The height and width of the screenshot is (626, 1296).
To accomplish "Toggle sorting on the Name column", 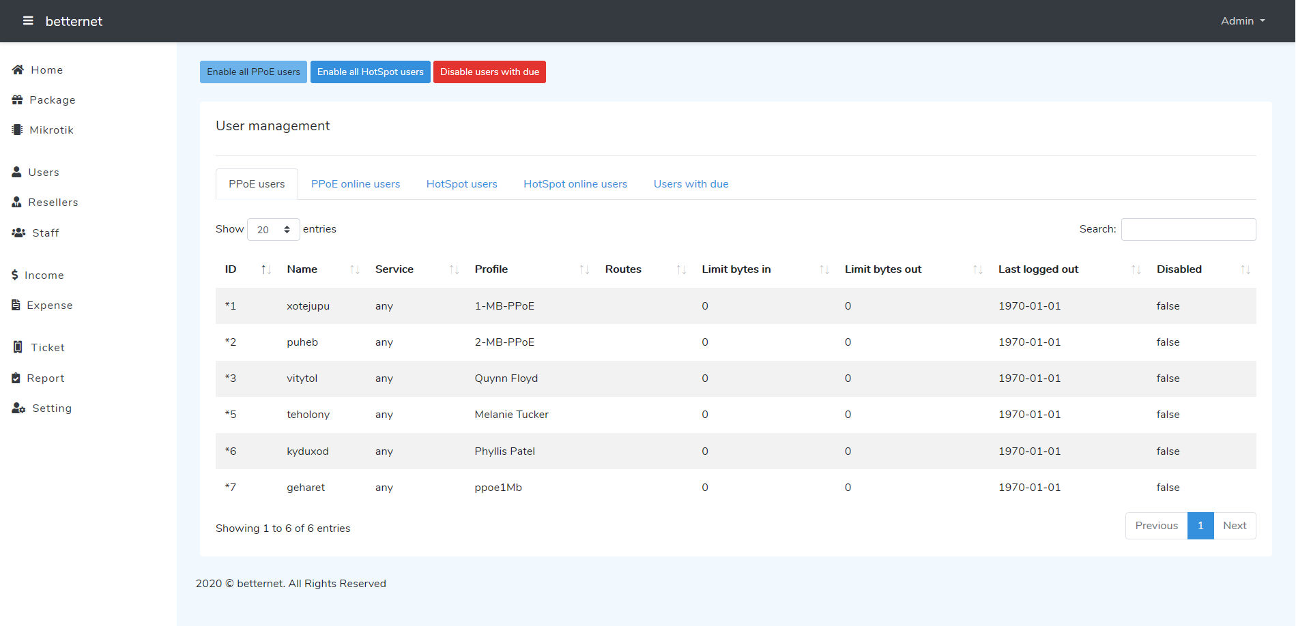I will click(x=354, y=269).
